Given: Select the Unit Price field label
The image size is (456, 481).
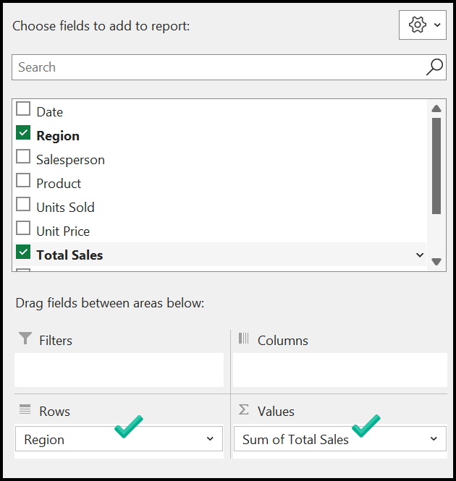Looking at the screenshot, I should tap(63, 231).
